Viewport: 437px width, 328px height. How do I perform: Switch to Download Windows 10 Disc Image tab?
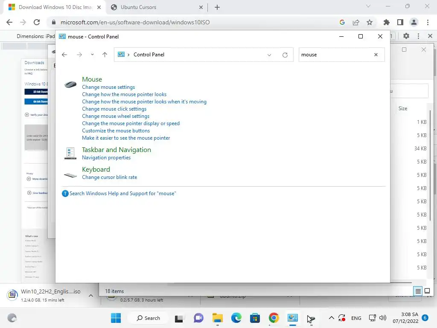[x=55, y=7]
